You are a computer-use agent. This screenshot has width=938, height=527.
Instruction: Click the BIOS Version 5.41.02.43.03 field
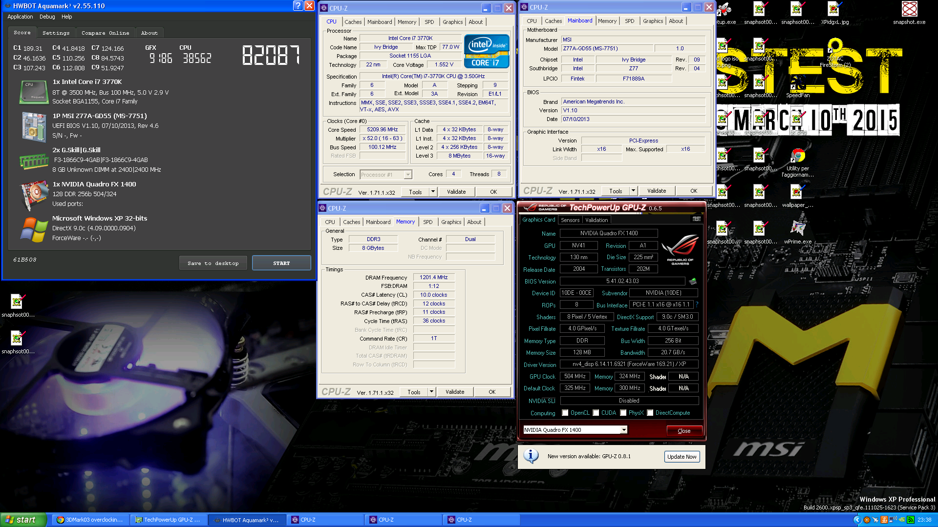tap(622, 281)
